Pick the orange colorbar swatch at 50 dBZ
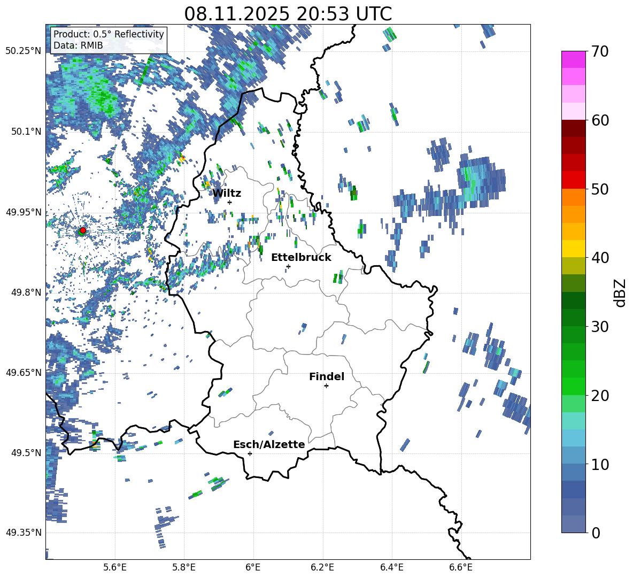Screen dimensions: 633x578 click(573, 197)
